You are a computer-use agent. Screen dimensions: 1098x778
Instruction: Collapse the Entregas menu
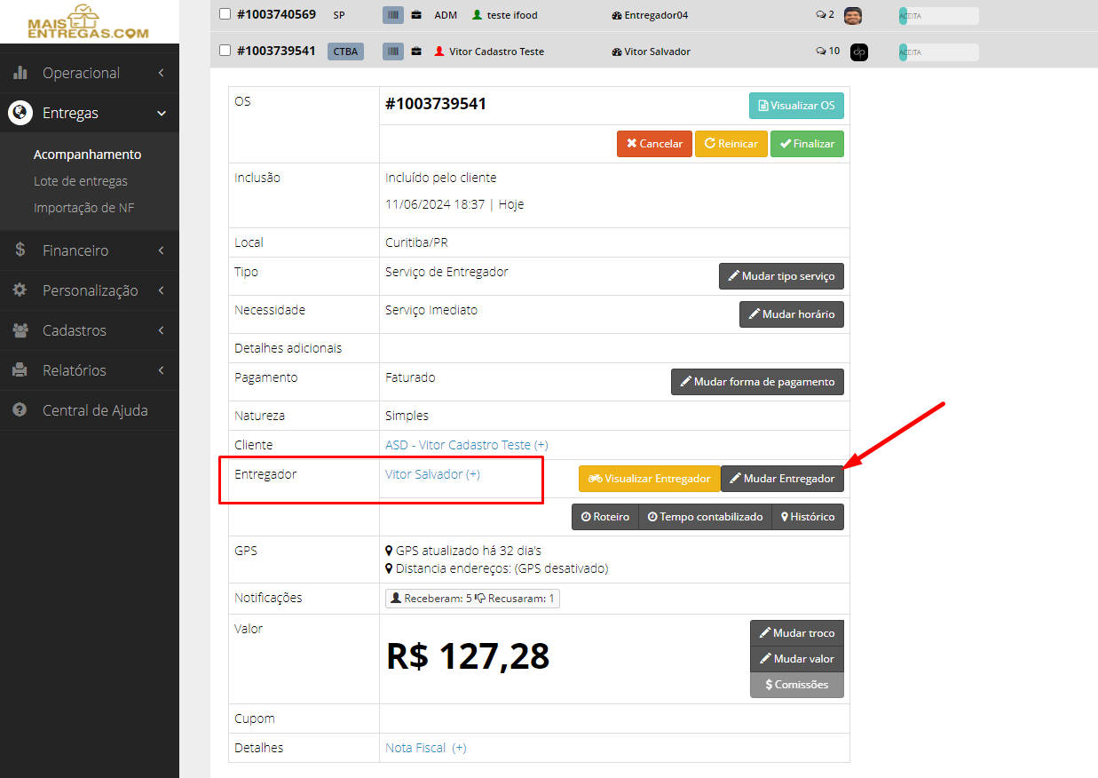pos(90,113)
